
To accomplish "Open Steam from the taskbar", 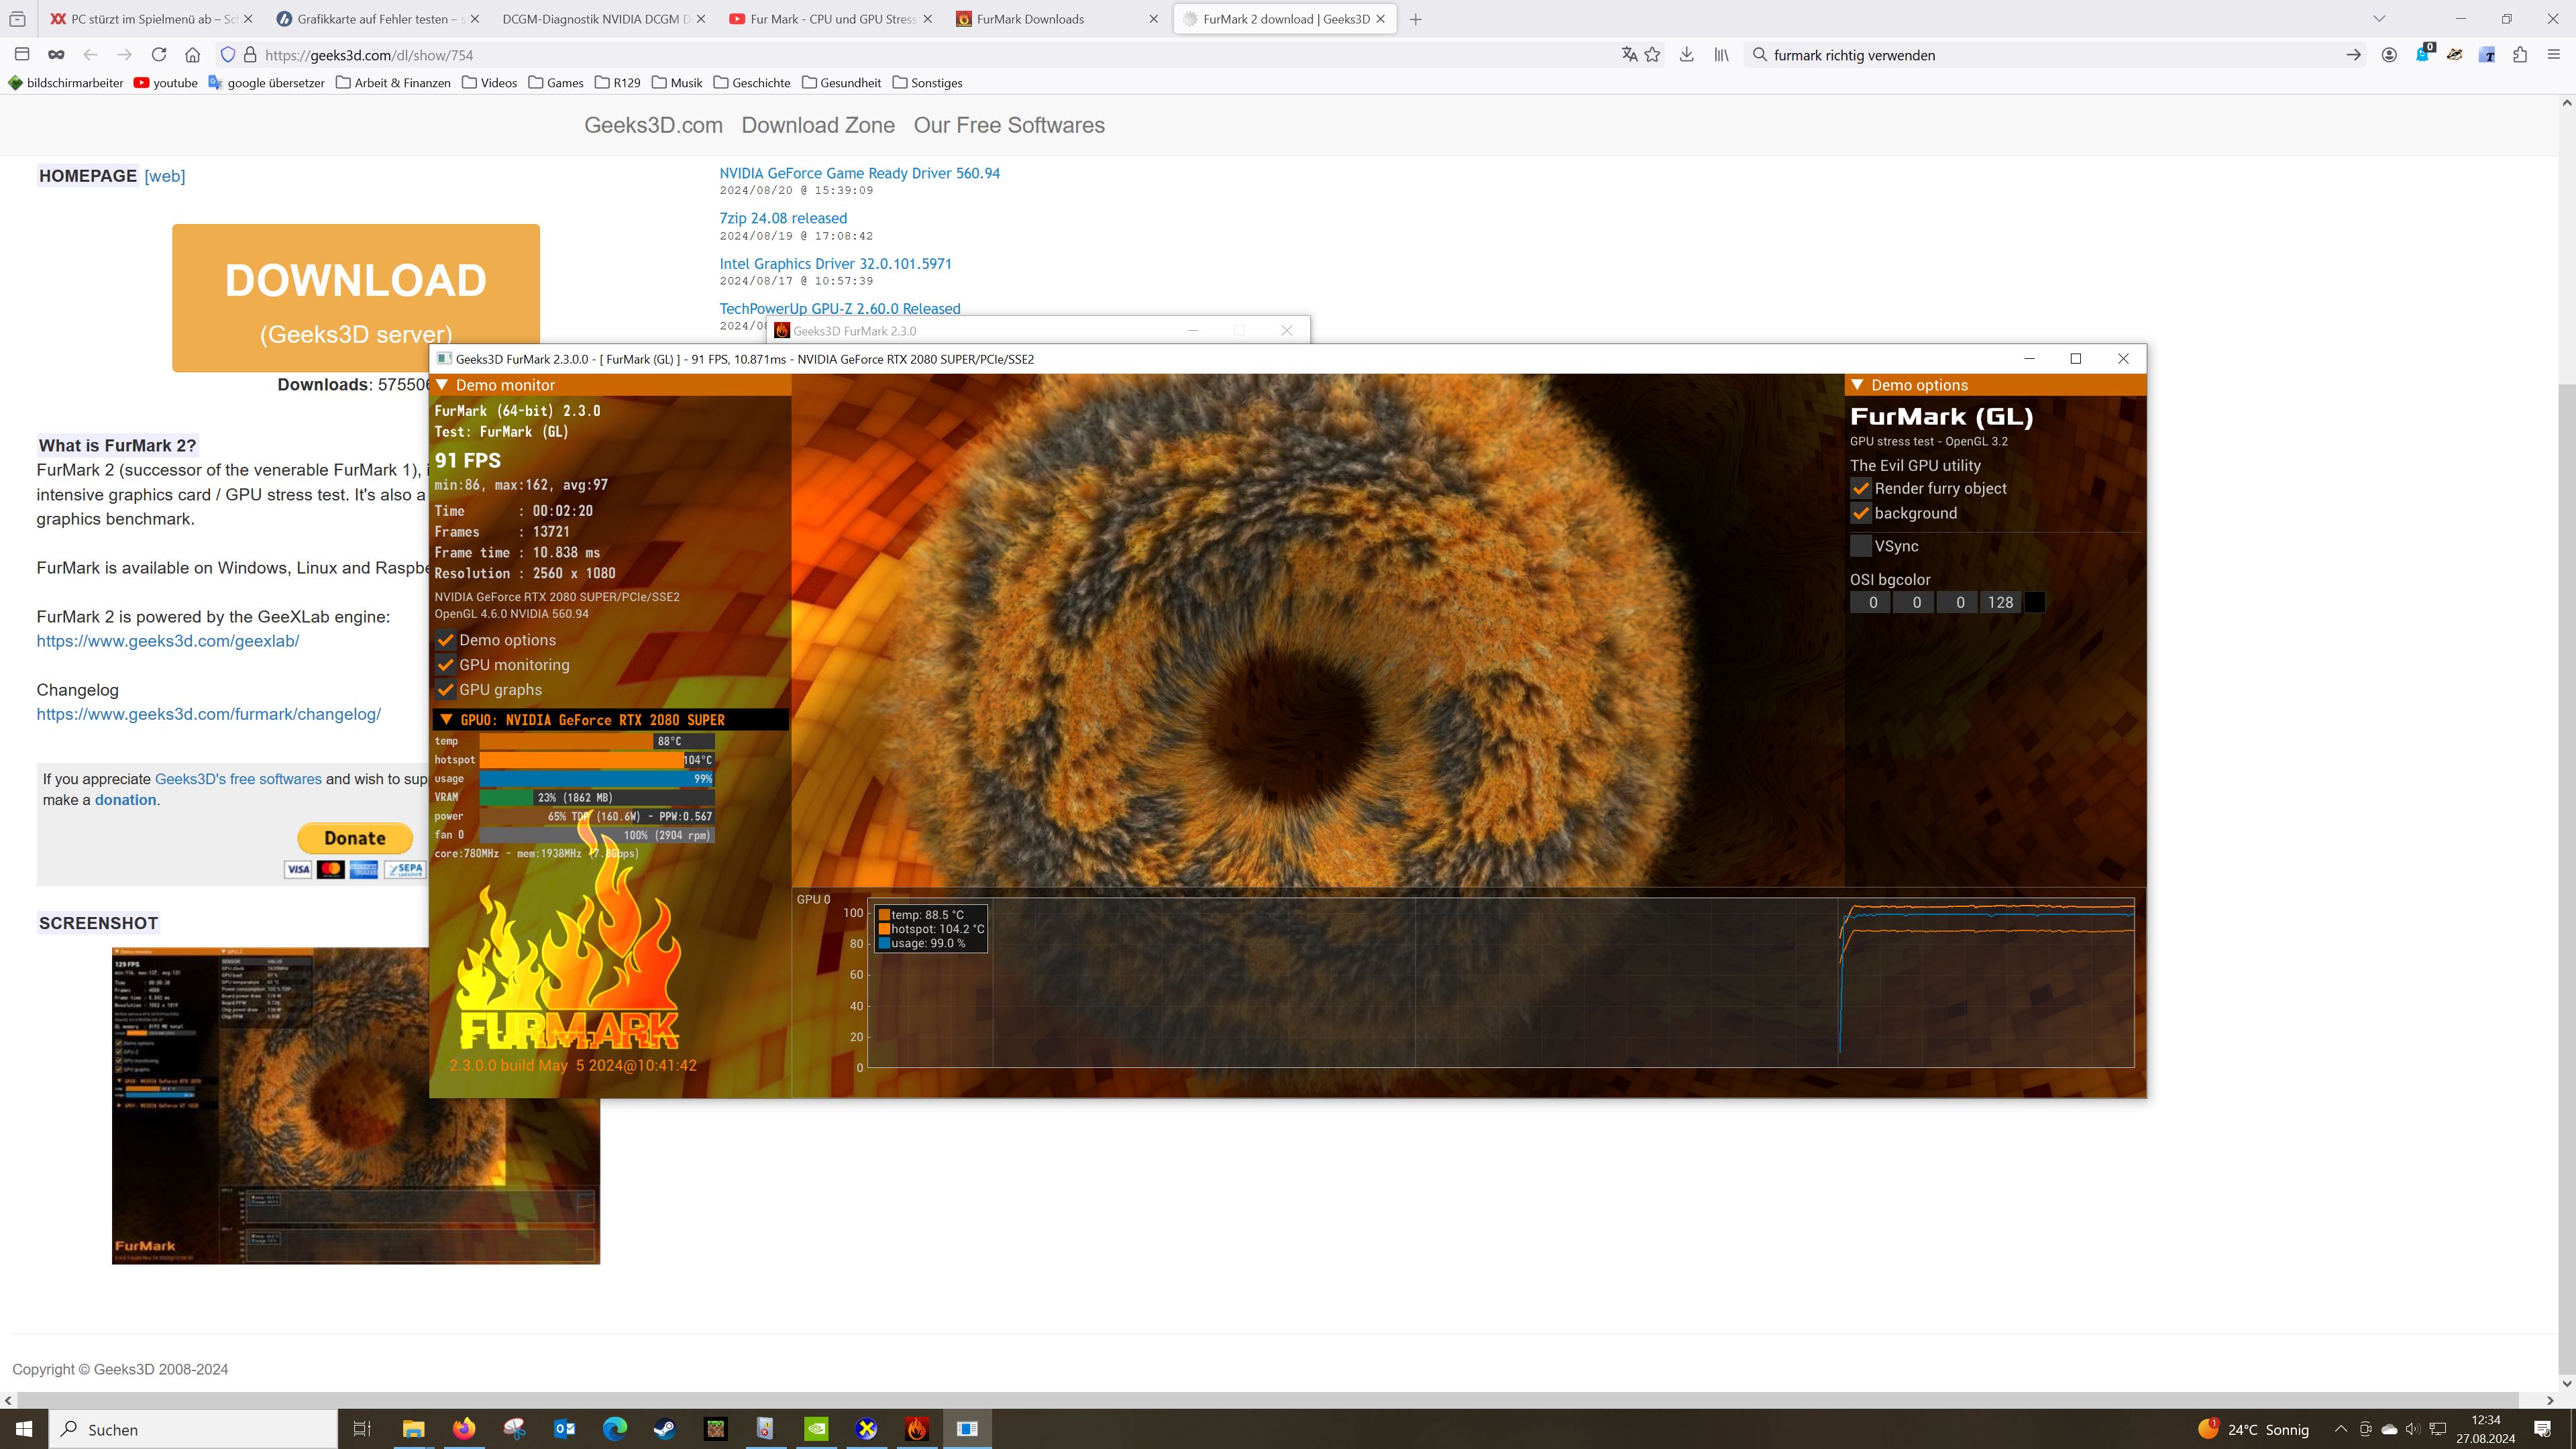I will tap(665, 1429).
